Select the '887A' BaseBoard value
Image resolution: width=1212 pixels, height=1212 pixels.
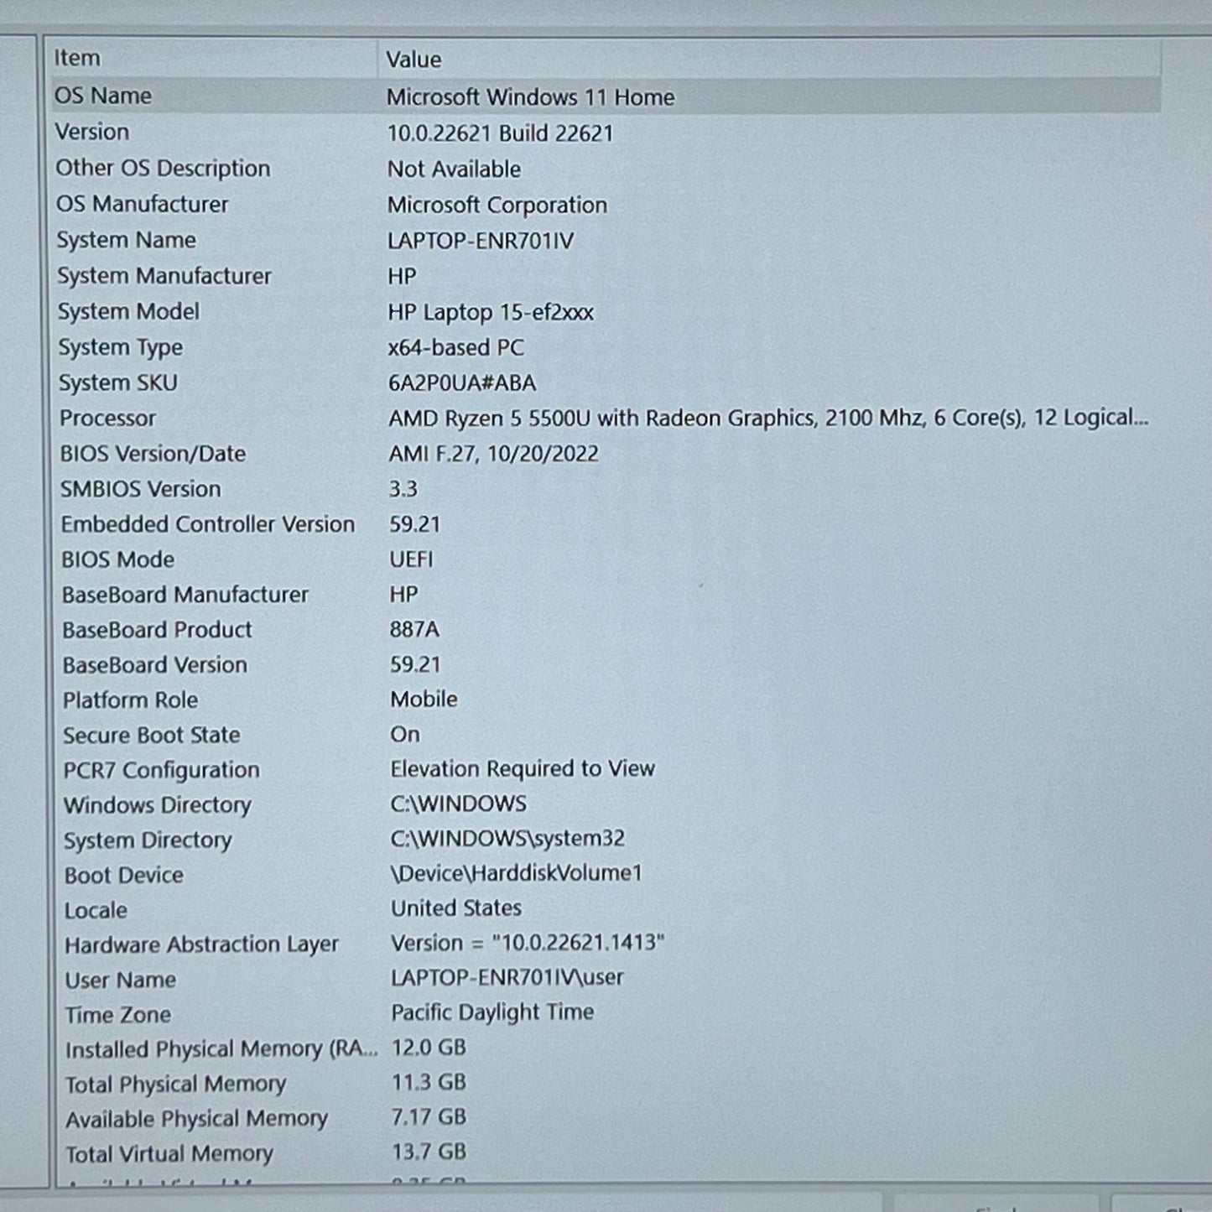(x=414, y=630)
